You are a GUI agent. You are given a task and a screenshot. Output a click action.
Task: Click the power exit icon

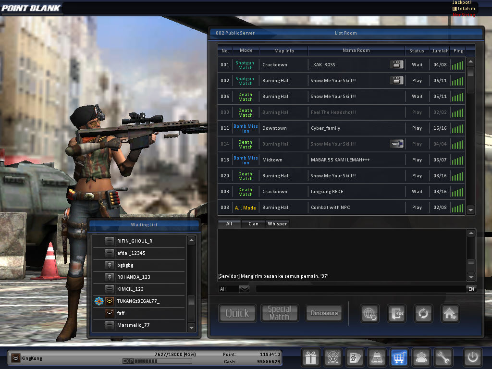tap(473, 357)
